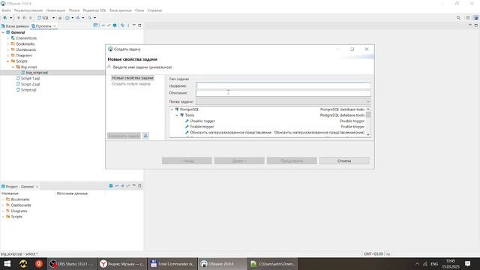Expand the Connections node in Projects tree

coord(8,38)
